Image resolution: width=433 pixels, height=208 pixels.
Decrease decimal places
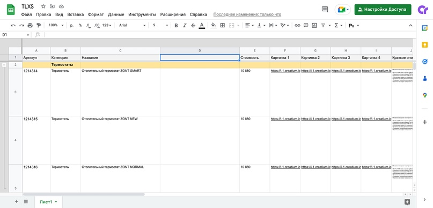88,25
